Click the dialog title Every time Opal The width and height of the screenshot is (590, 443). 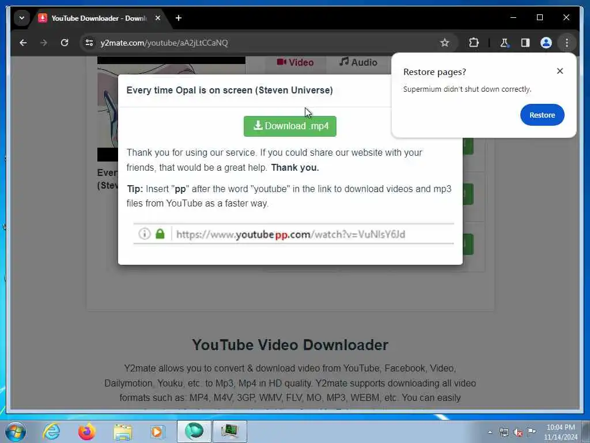point(229,91)
